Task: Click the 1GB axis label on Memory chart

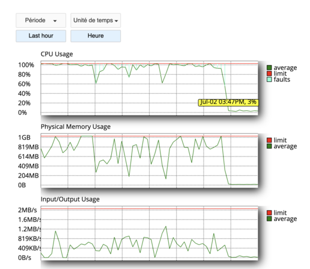Action: [24, 138]
